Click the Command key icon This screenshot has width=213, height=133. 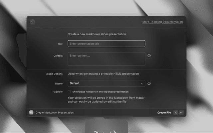point(175,113)
